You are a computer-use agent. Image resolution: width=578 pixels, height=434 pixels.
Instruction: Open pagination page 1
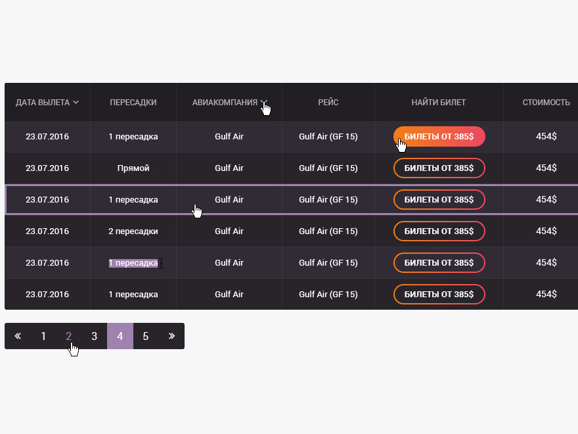point(43,336)
